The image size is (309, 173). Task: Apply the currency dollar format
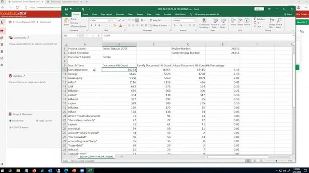175,25
